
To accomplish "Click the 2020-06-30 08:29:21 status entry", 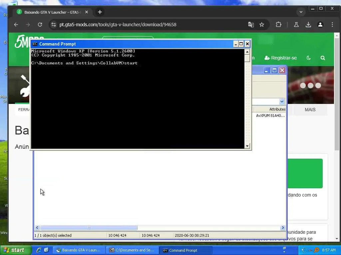I will (192, 235).
